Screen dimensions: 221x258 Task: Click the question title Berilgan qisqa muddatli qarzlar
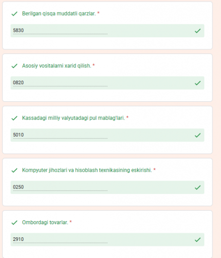tap(59, 14)
